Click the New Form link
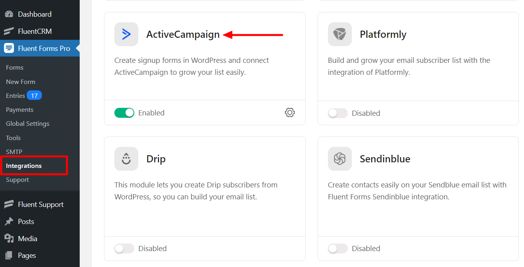524x267 pixels. pyautogui.click(x=21, y=82)
